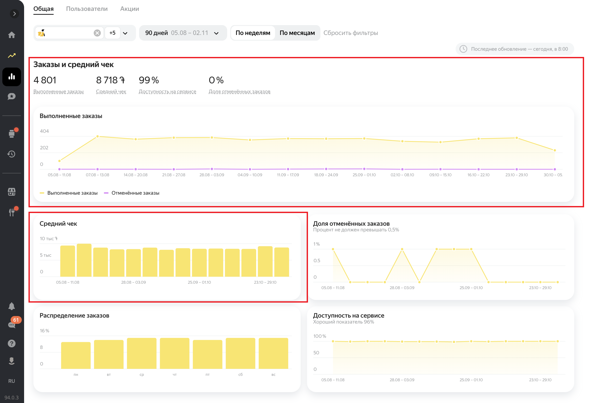Click the home icon in sidebar
The image size is (596, 403).
pos(12,35)
